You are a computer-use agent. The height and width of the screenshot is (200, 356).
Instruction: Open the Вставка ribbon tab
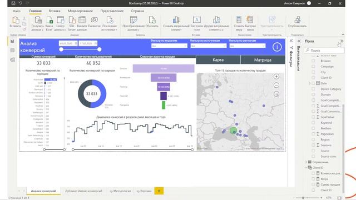click(x=55, y=11)
